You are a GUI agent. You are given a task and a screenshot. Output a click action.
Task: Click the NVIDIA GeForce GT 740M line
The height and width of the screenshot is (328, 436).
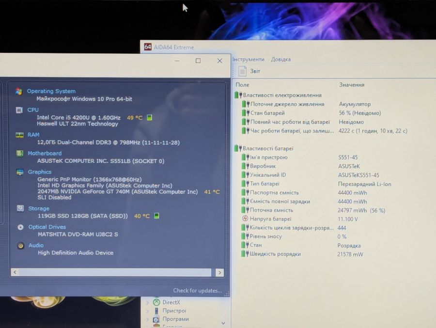[x=118, y=191]
